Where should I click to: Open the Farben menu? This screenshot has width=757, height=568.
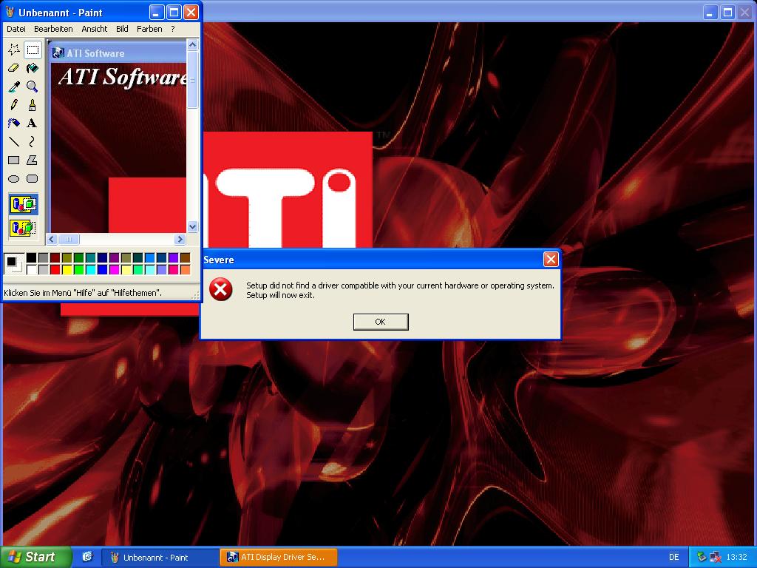pyautogui.click(x=149, y=29)
